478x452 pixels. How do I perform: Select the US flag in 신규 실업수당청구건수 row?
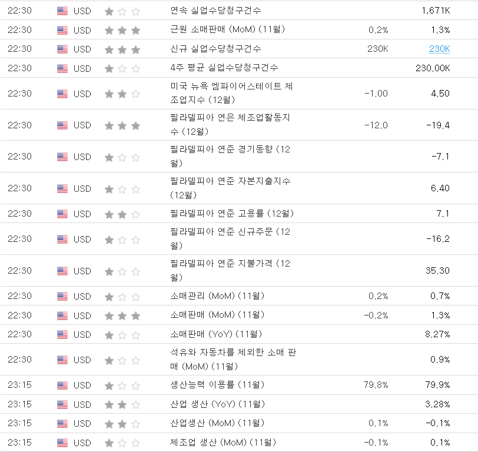coord(62,49)
